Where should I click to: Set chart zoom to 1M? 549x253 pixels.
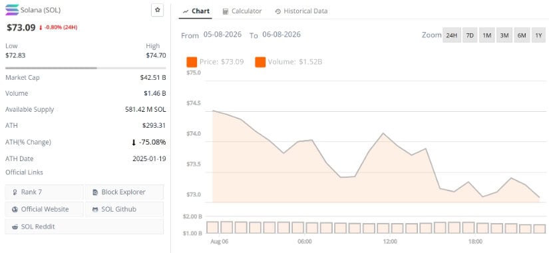pyautogui.click(x=487, y=35)
